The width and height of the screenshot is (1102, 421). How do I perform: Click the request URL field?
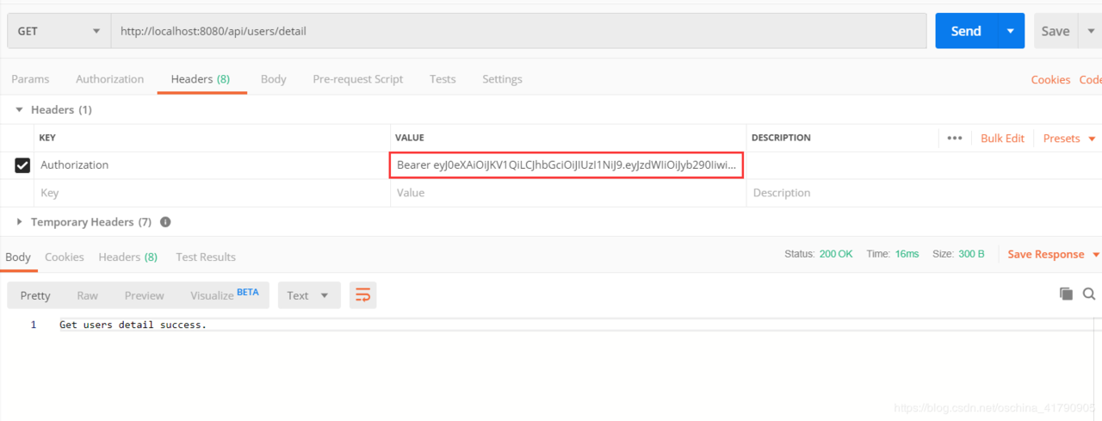pos(518,31)
